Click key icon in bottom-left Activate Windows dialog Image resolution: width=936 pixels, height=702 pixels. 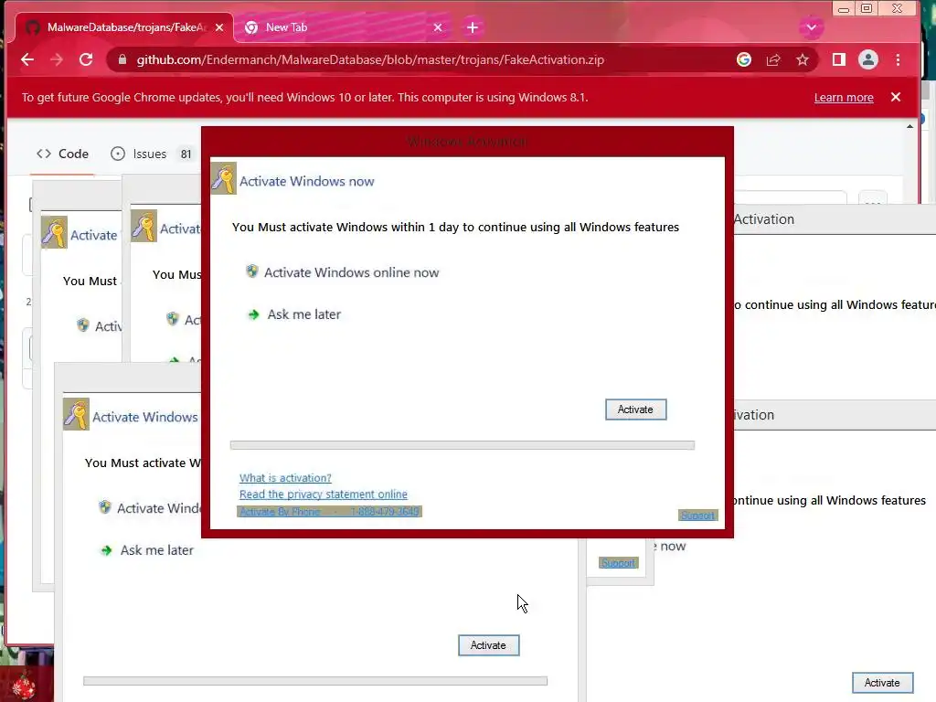pyautogui.click(x=77, y=414)
